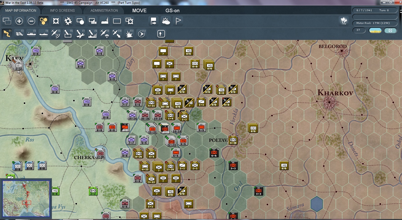Viewport: 402px width, 220px height.
Task: Click the 37 counter pill
Action: [x=359, y=30]
